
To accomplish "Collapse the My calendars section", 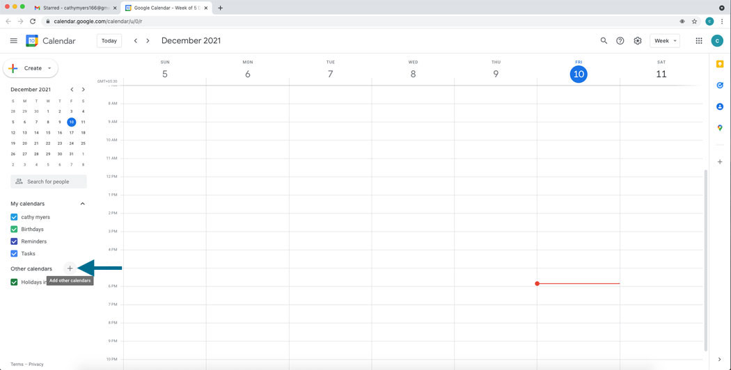I will tap(82, 204).
